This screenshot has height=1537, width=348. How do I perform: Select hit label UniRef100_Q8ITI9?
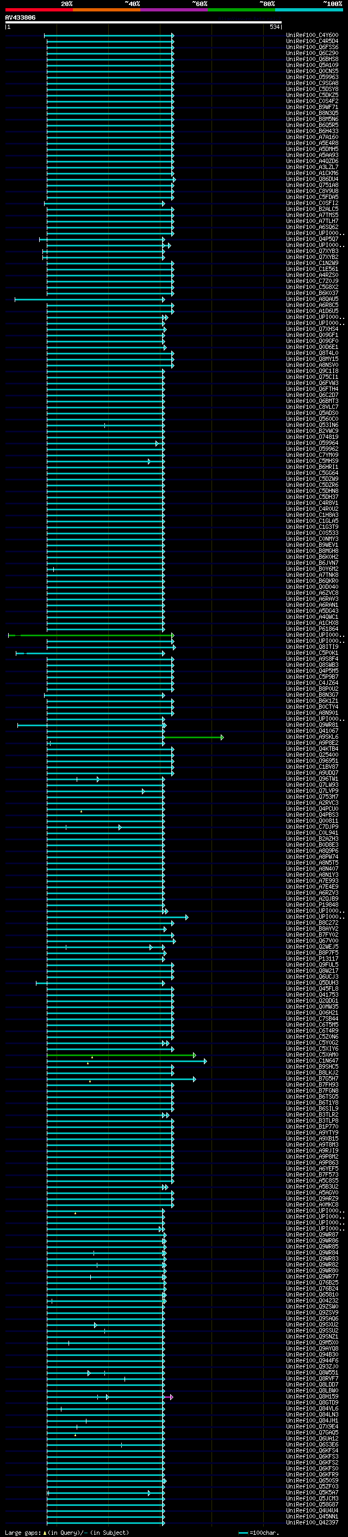(x=312, y=647)
